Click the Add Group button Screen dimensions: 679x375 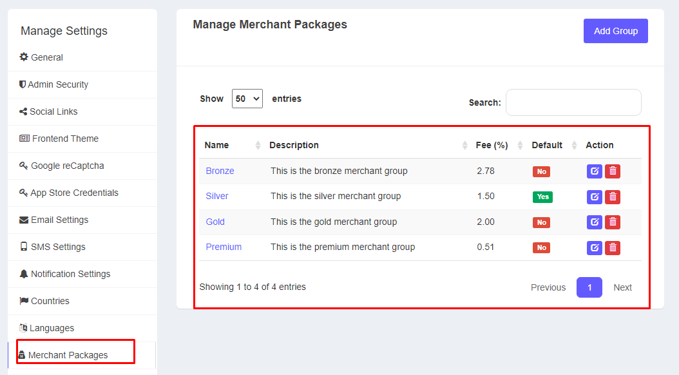pyautogui.click(x=615, y=31)
